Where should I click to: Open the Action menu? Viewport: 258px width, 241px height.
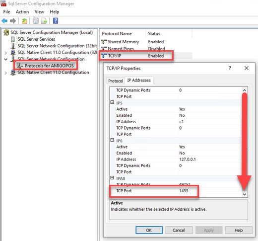[22, 12]
